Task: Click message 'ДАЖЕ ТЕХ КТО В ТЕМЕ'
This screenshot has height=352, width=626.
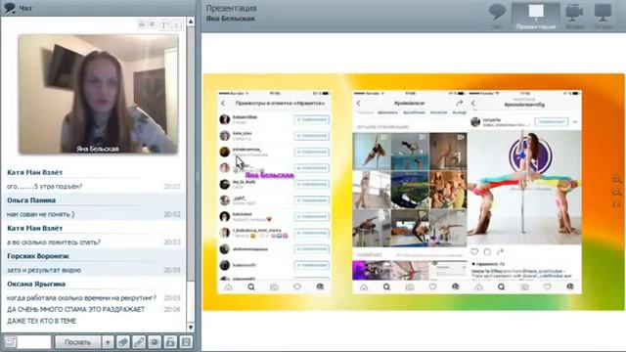Action: (x=41, y=321)
